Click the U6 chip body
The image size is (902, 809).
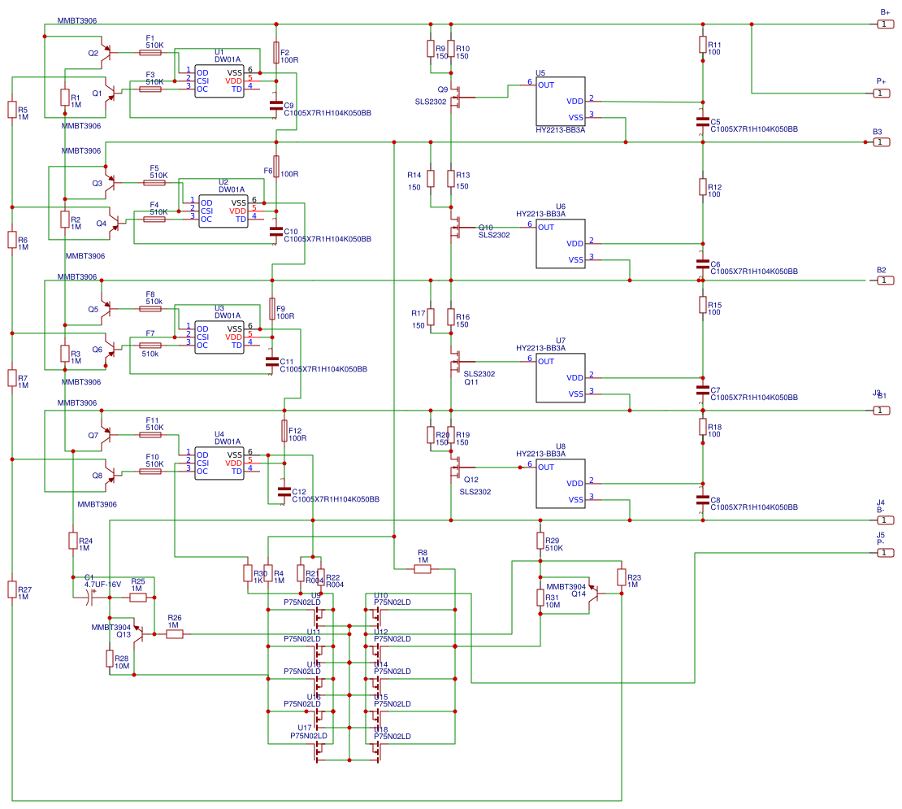point(561,243)
